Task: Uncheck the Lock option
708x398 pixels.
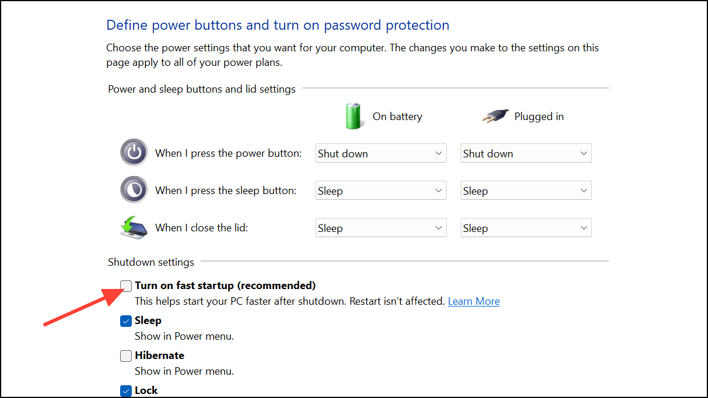Action: (125, 390)
